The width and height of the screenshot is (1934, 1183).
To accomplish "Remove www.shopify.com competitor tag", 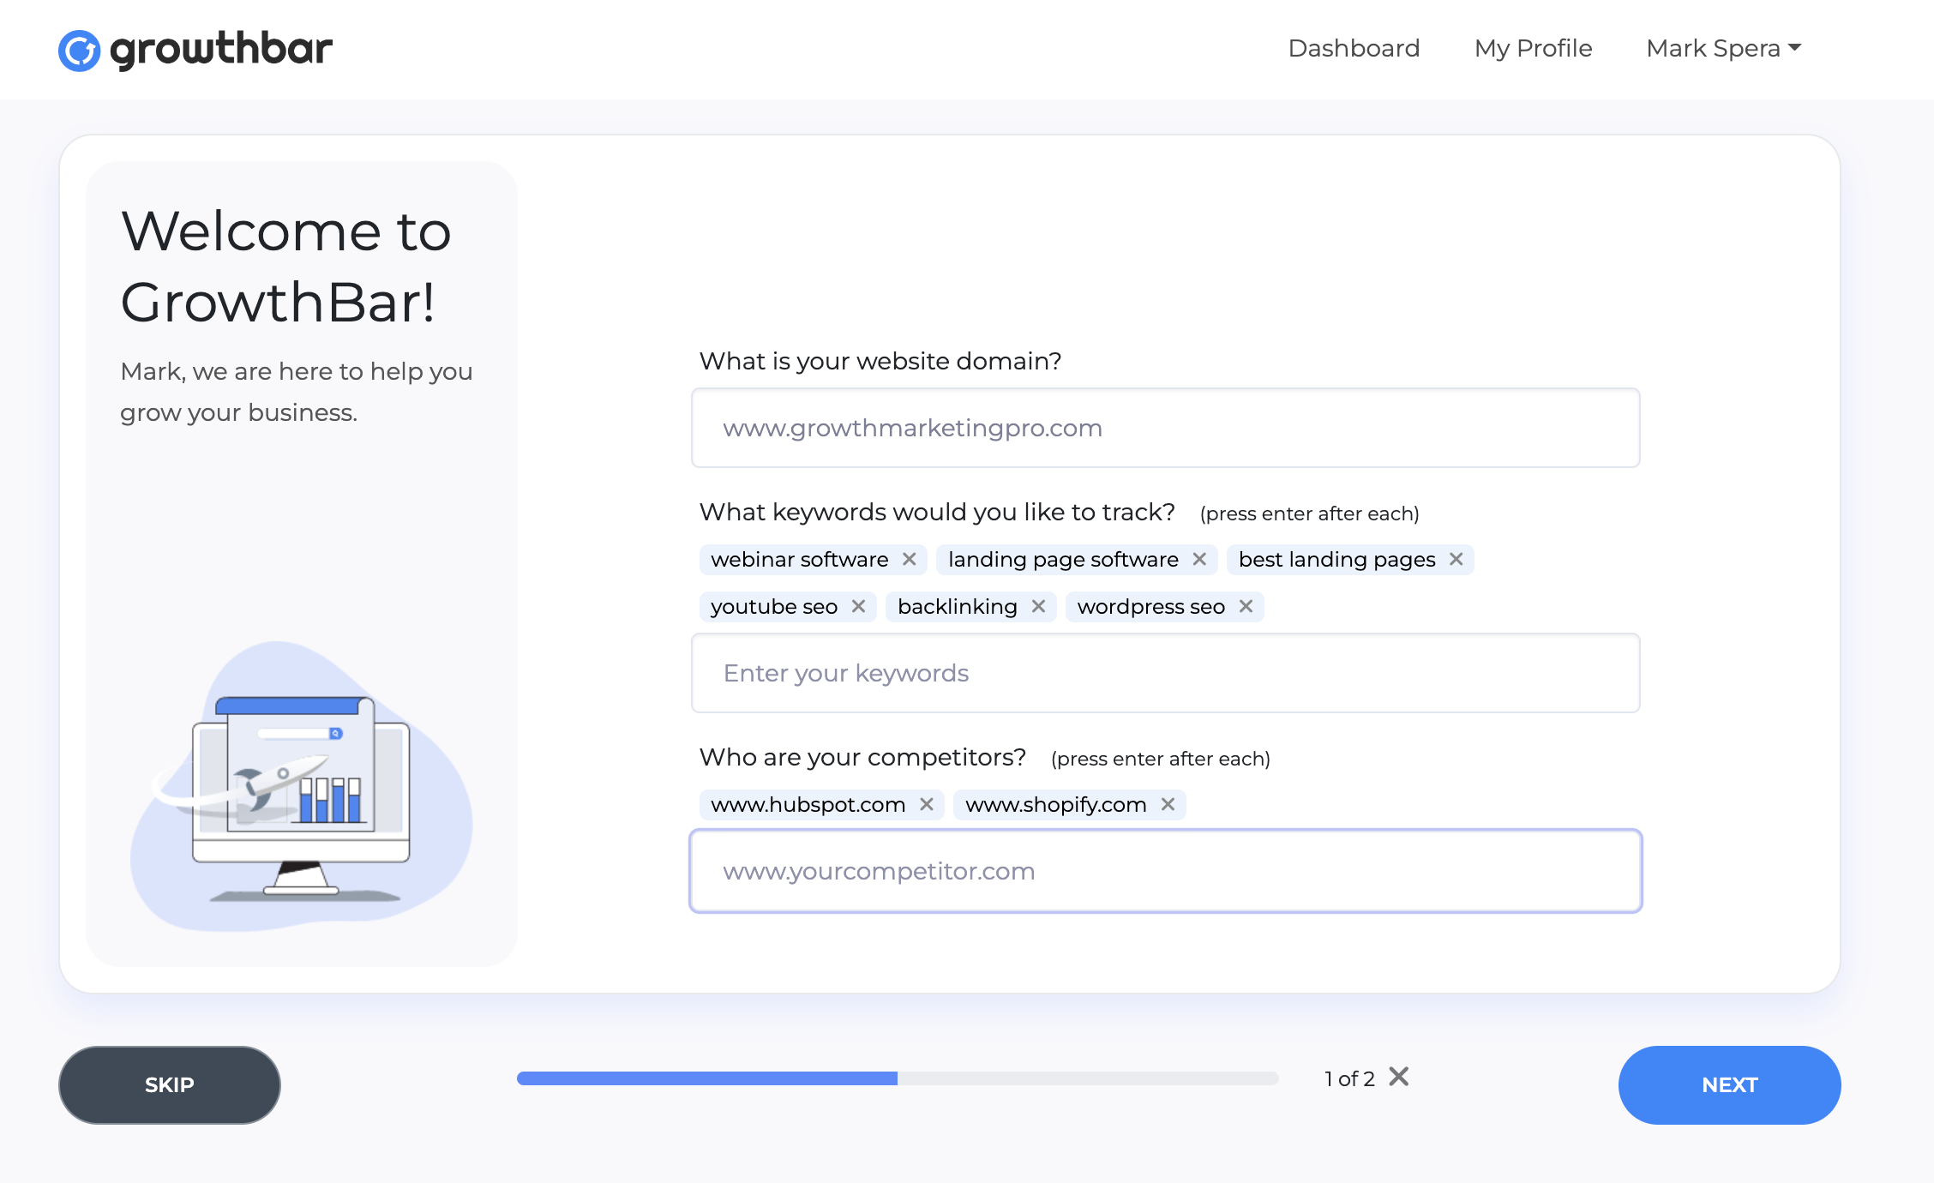I will click(1168, 805).
